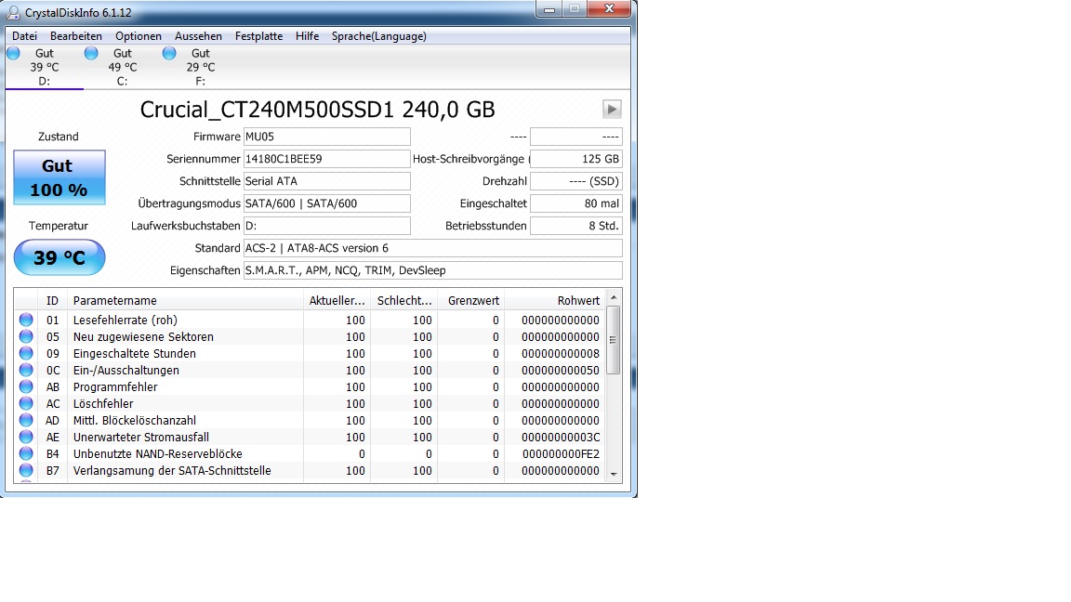
Task: Select the row Eingeschaltete Stunden
Action: [310, 353]
